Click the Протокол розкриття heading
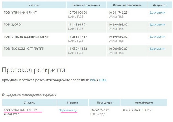Screen dimensions: 173x122 [x=34, y=70]
